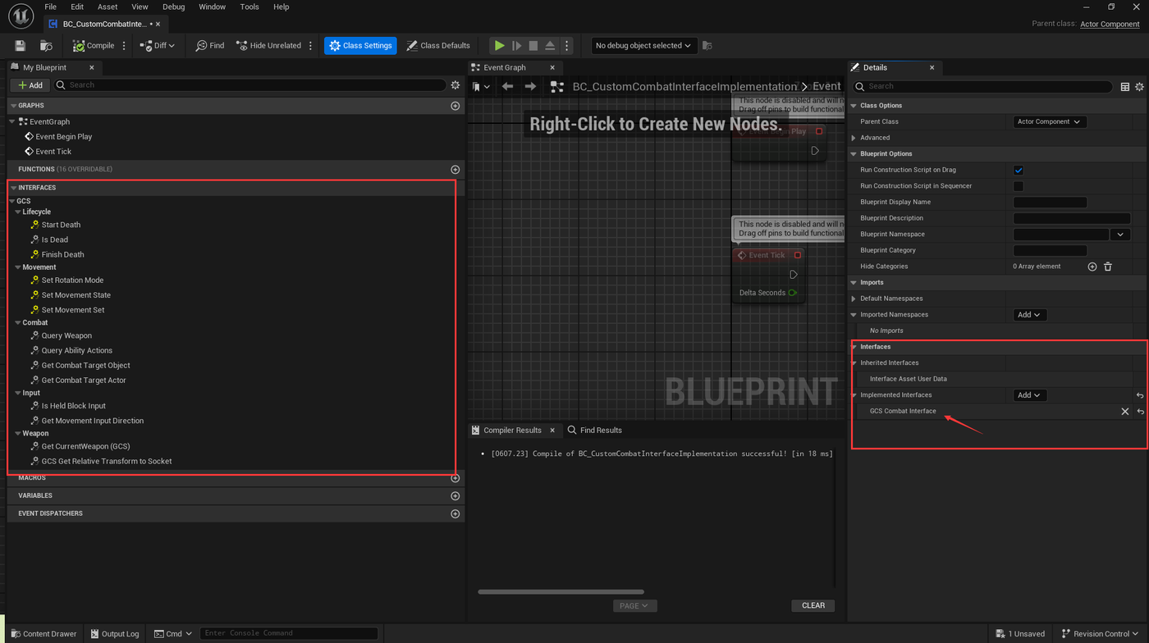This screenshot has height=643, width=1149.
Task: Select the Compiler Results tab
Action: 512,430
